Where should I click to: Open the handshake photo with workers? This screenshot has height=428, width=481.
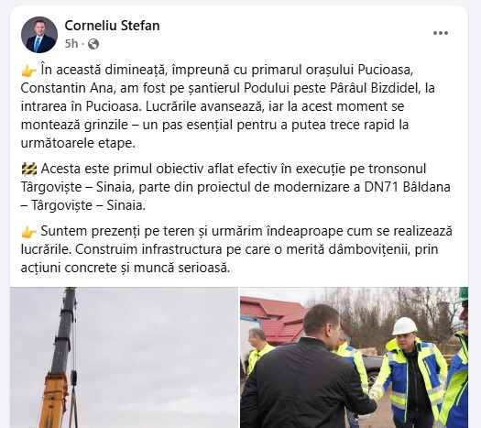point(355,357)
